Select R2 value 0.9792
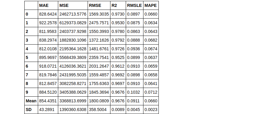 [118, 40]
